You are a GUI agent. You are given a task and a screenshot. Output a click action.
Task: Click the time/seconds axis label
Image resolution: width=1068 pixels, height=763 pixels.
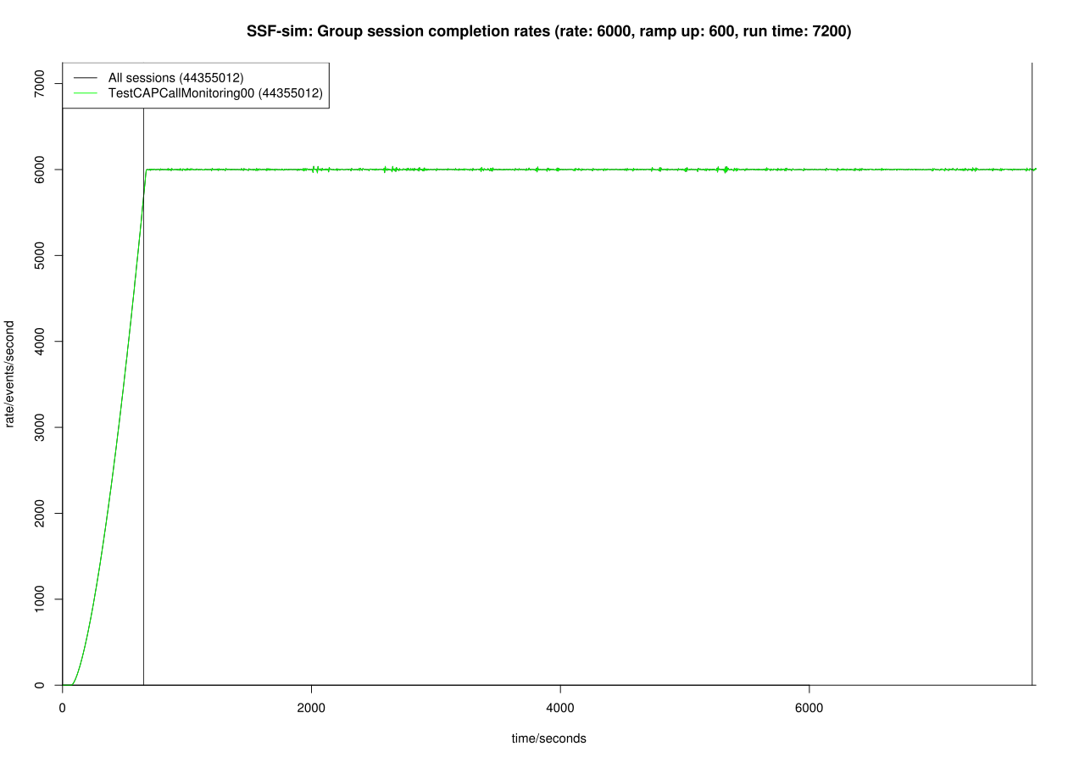(548, 738)
